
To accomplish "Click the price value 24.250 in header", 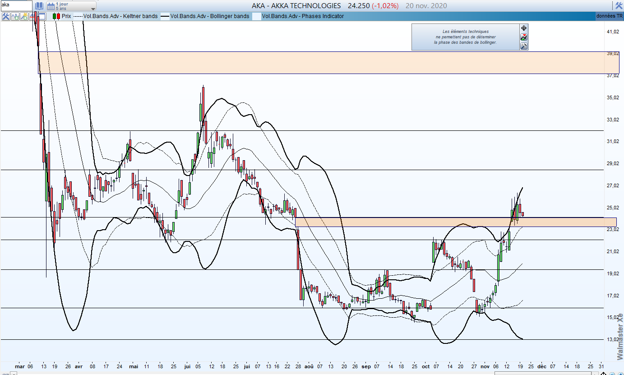I will (359, 6).
